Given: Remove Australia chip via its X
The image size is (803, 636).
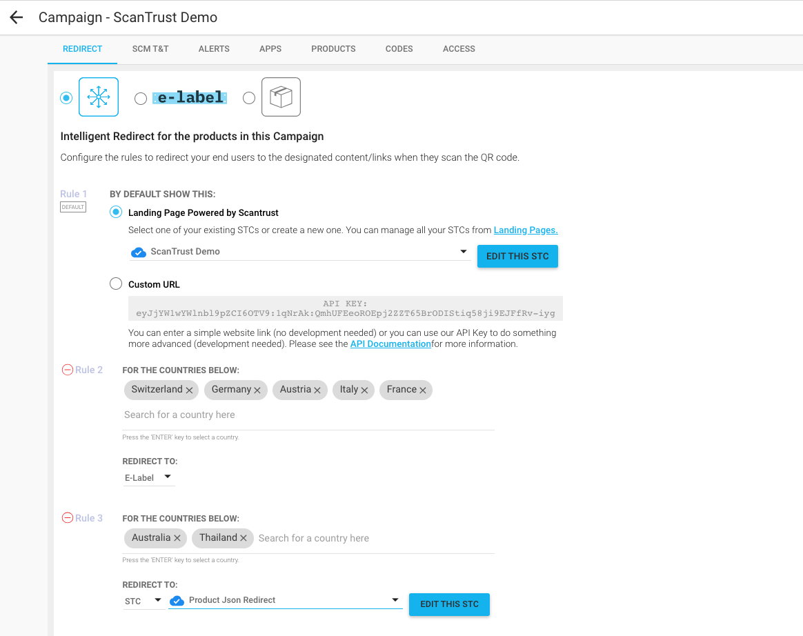Looking at the screenshot, I should tap(177, 538).
